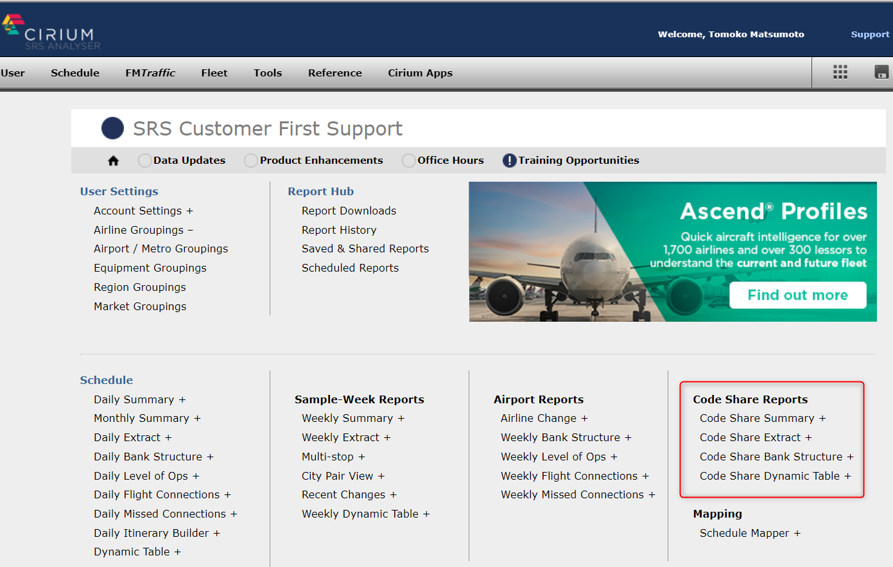The height and width of the screenshot is (567, 893).
Task: Expand Daily Summary
Action: tap(140, 399)
